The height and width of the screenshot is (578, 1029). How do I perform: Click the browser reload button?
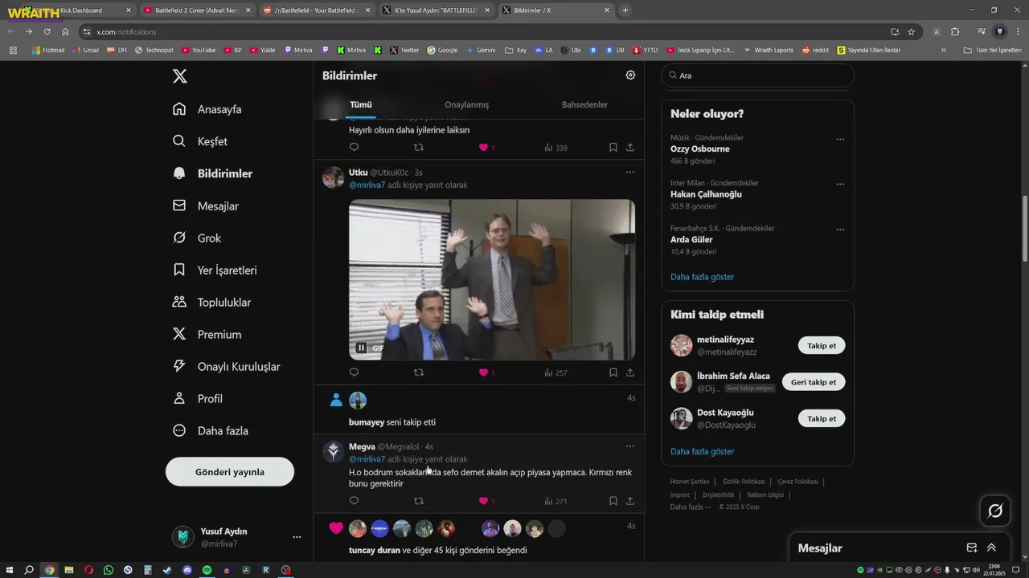pos(47,31)
